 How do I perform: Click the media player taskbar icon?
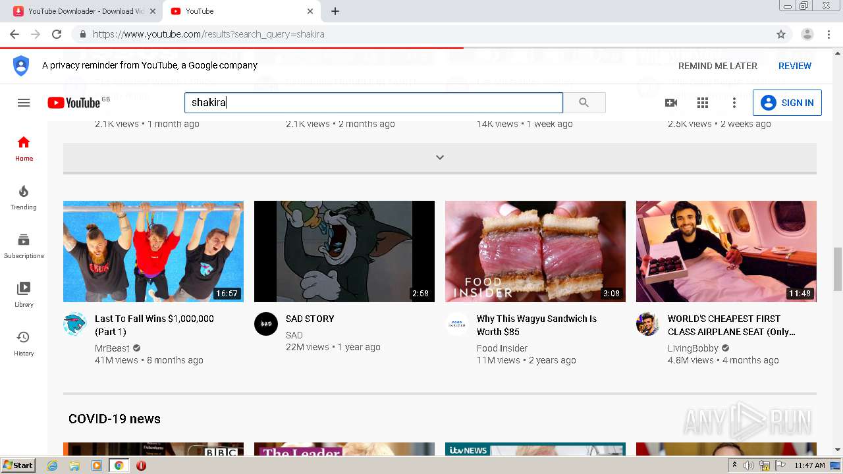(97, 465)
